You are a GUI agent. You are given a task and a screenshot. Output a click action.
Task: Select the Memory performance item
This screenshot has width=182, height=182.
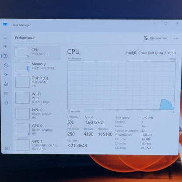(x=38, y=66)
